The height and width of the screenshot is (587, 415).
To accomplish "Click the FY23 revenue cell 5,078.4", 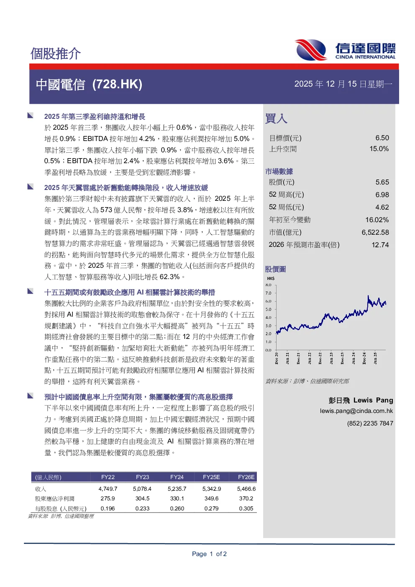I will (x=142, y=489).
